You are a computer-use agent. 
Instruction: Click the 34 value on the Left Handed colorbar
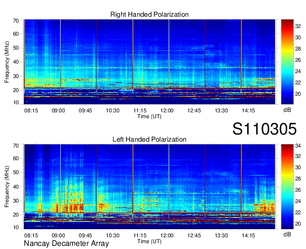[x=298, y=146]
